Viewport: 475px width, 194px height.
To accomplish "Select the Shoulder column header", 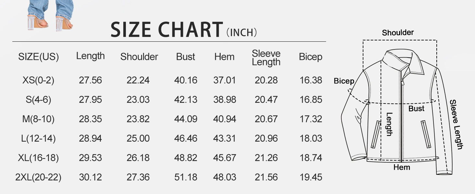I will [x=139, y=57].
